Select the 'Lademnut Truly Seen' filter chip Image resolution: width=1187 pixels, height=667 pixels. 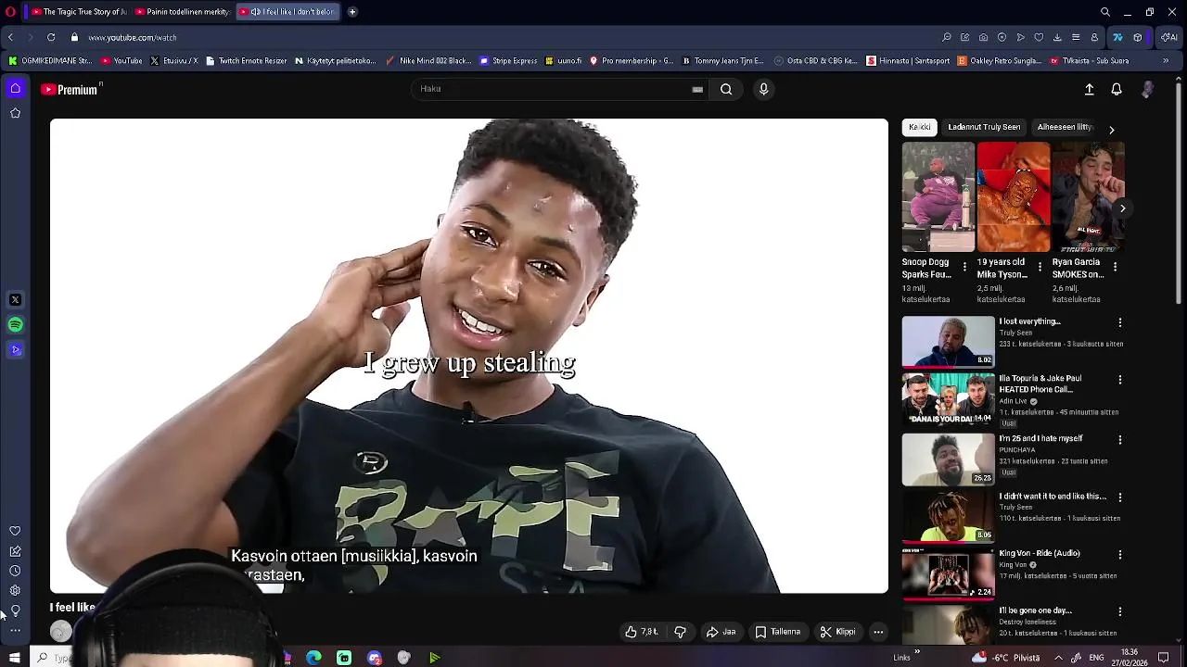click(984, 127)
